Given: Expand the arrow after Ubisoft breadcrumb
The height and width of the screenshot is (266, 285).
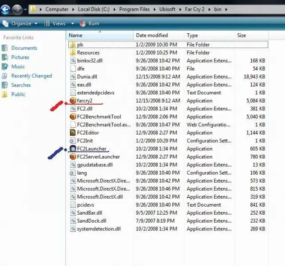Looking at the screenshot, I should [x=180, y=9].
